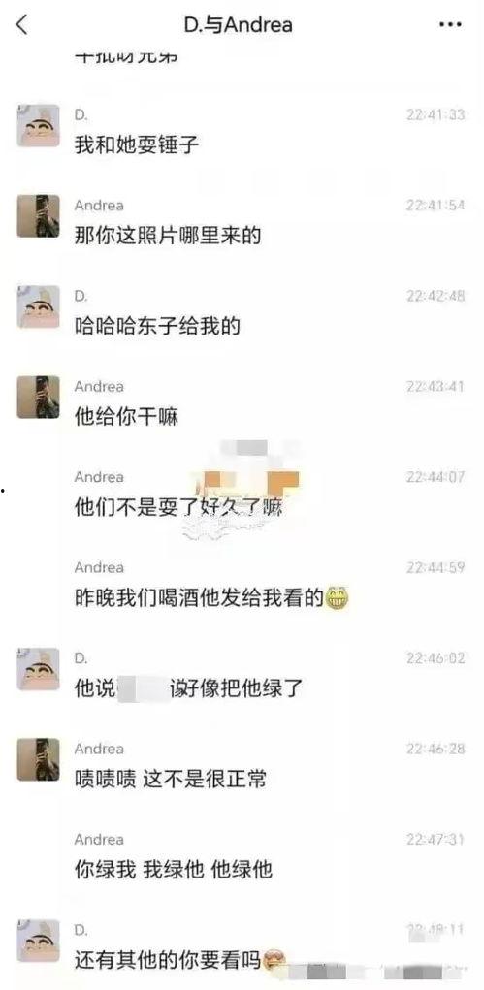484x990 pixels.
Task: Tap D.'s avatar beside 哈哈哈东子给我的
Action: point(38,306)
